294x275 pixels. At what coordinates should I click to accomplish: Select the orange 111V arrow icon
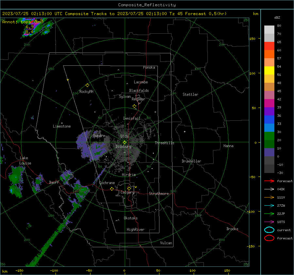click(269, 197)
